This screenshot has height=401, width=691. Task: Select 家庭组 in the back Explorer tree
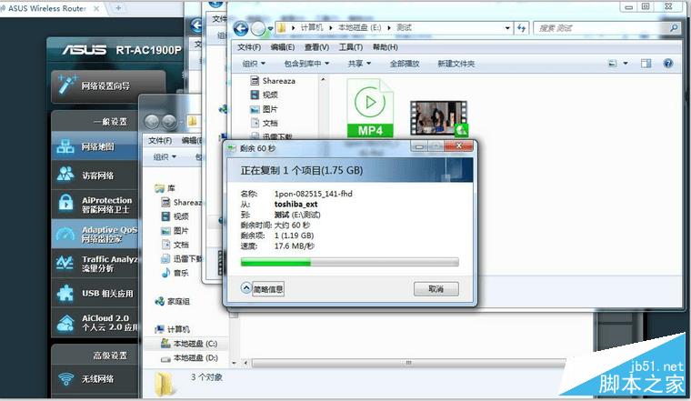(173, 301)
